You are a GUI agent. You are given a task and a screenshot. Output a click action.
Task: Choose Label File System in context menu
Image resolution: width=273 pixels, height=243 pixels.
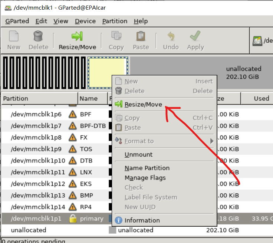[164, 197]
